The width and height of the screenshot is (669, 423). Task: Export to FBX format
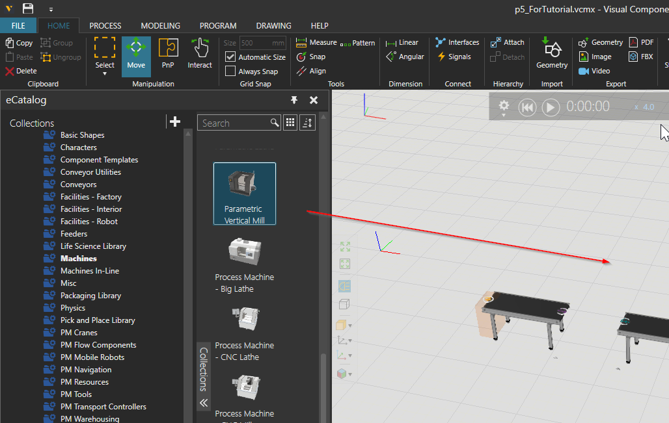(641, 57)
